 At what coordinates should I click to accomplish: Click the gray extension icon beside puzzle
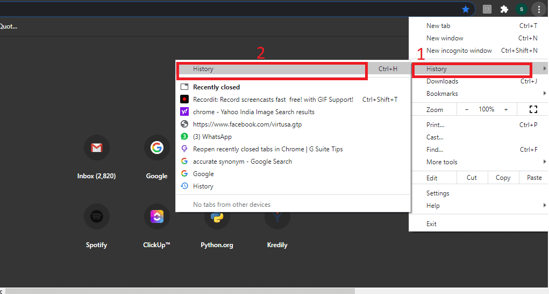(x=487, y=10)
